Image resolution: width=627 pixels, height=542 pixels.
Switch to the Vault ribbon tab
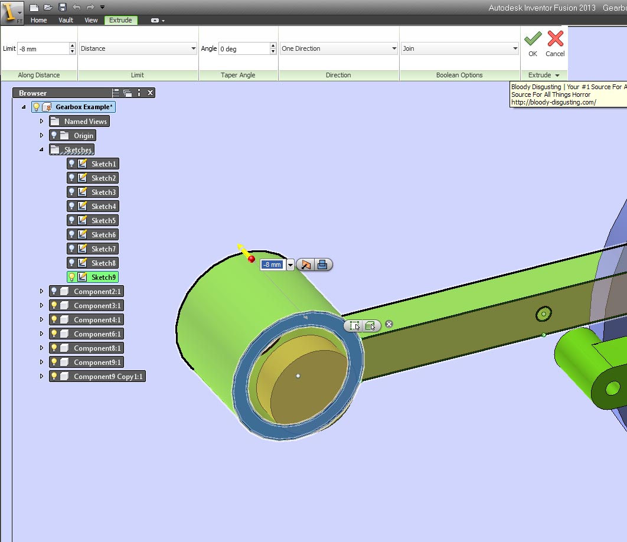[66, 20]
